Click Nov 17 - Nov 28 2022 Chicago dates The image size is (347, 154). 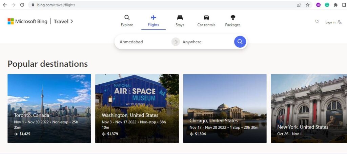pos(208,128)
